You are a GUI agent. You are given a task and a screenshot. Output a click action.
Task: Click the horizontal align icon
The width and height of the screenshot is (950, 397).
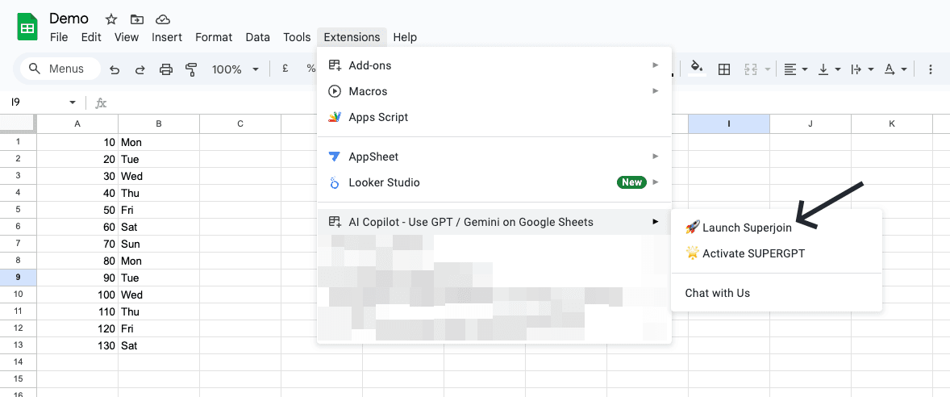(x=790, y=69)
